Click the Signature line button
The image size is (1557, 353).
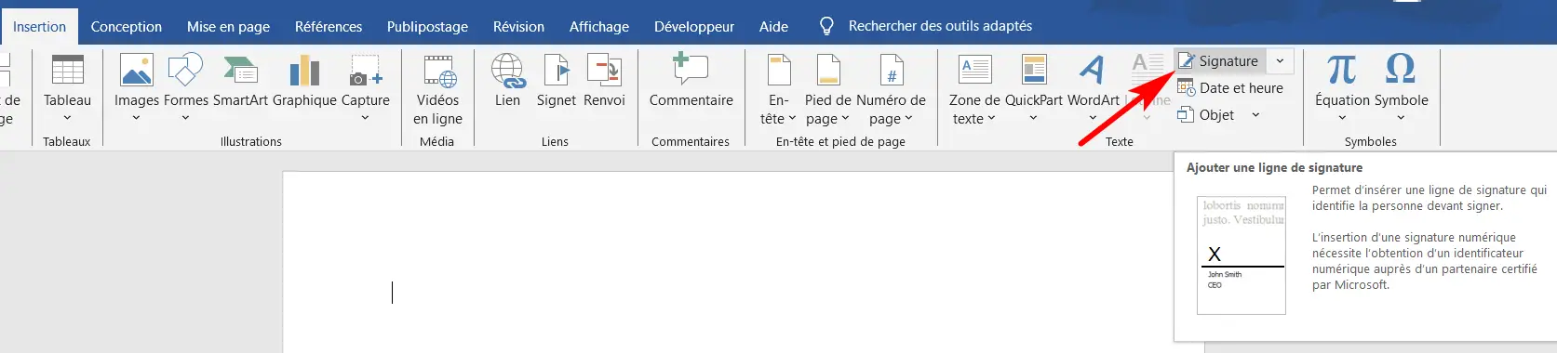1219,61
